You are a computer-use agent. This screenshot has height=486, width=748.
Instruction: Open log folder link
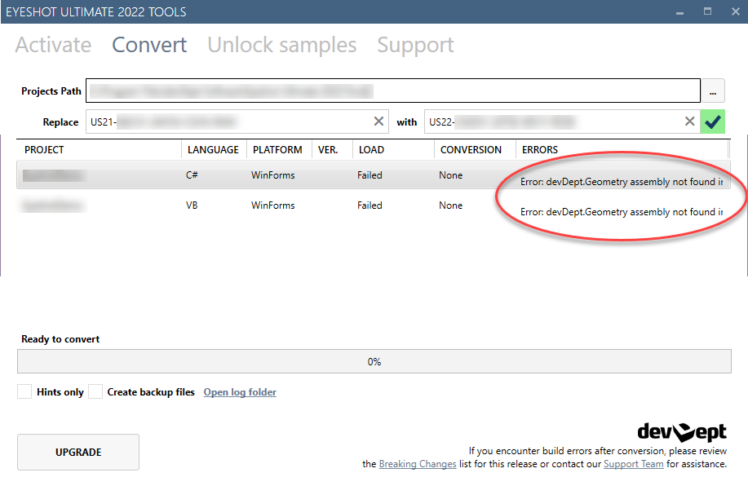click(240, 392)
